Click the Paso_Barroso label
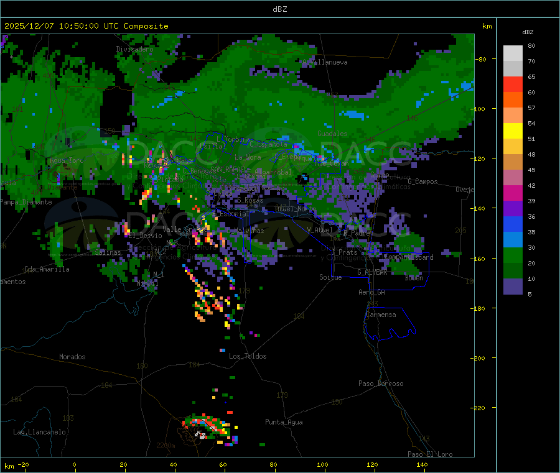The height and width of the screenshot is (473, 560). [x=381, y=383]
